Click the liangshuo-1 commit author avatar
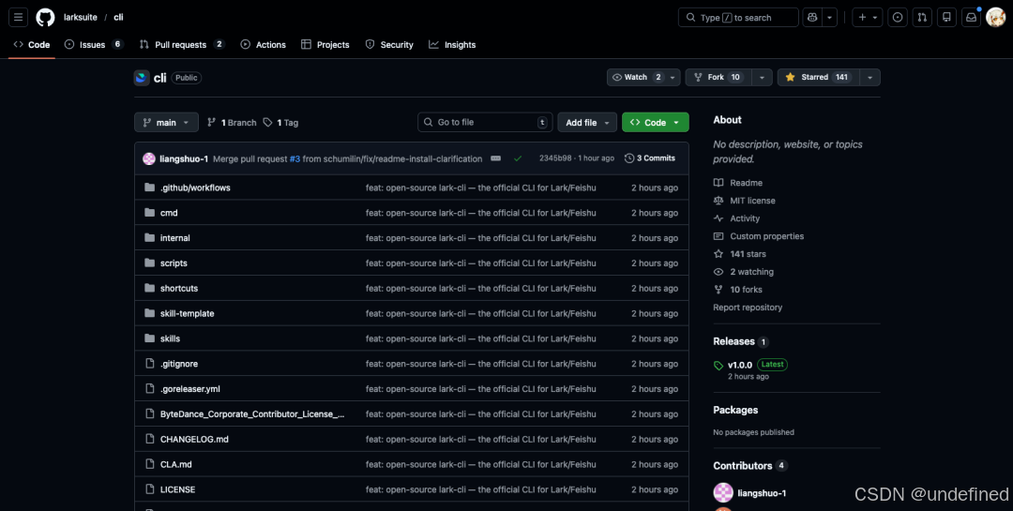The height and width of the screenshot is (511, 1013). tap(149, 158)
